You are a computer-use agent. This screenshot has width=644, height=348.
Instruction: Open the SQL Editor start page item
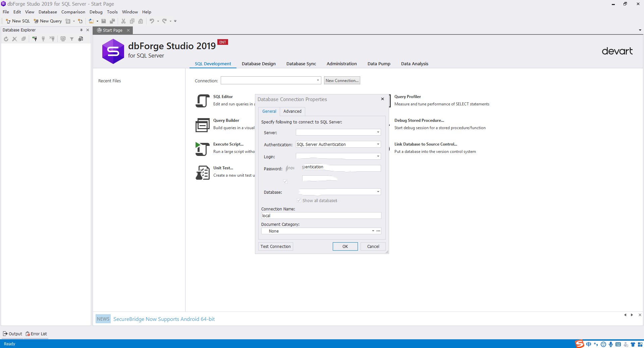223,97
